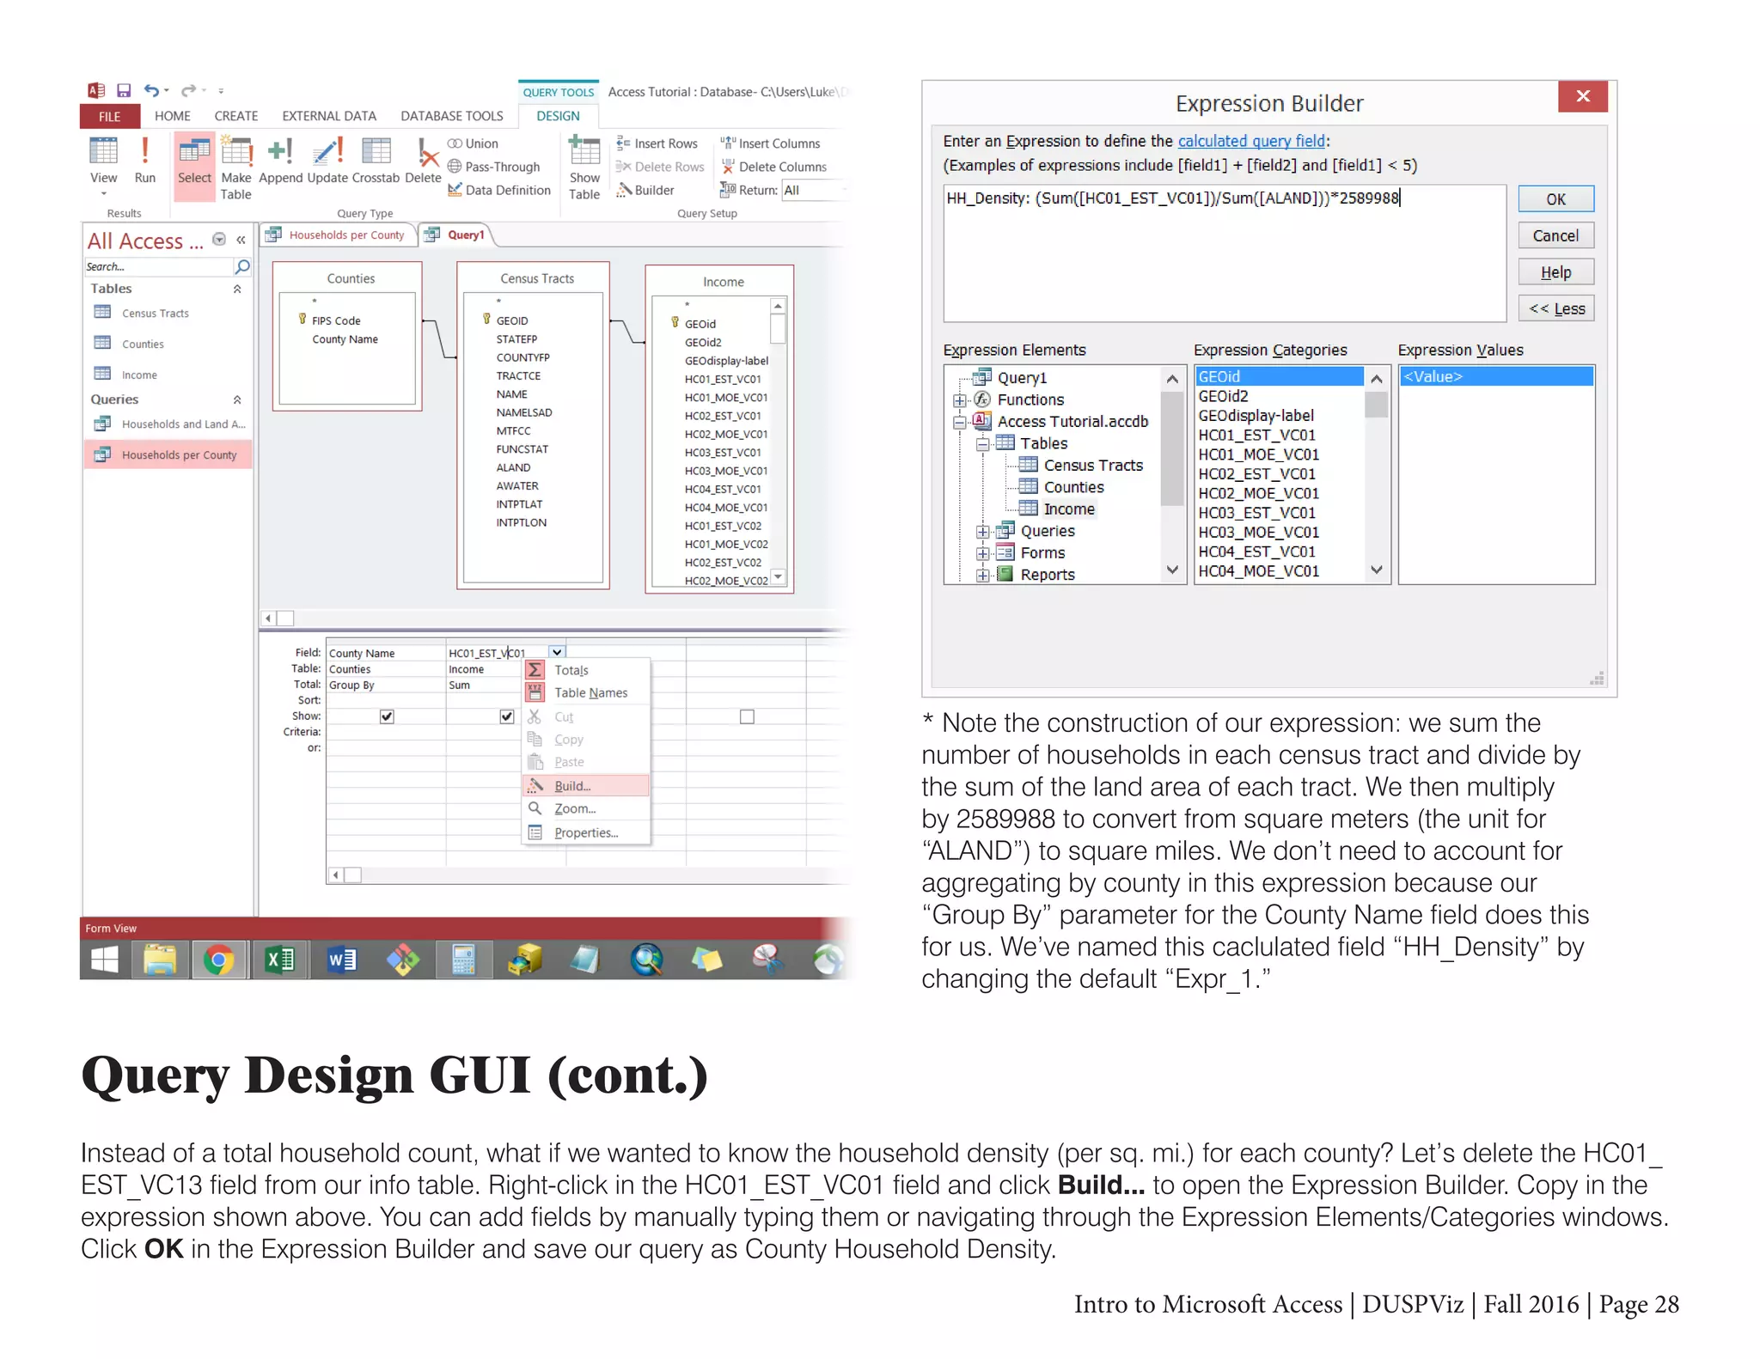Choose Properties... in the context menu
The height and width of the screenshot is (1359, 1760).
click(x=585, y=832)
